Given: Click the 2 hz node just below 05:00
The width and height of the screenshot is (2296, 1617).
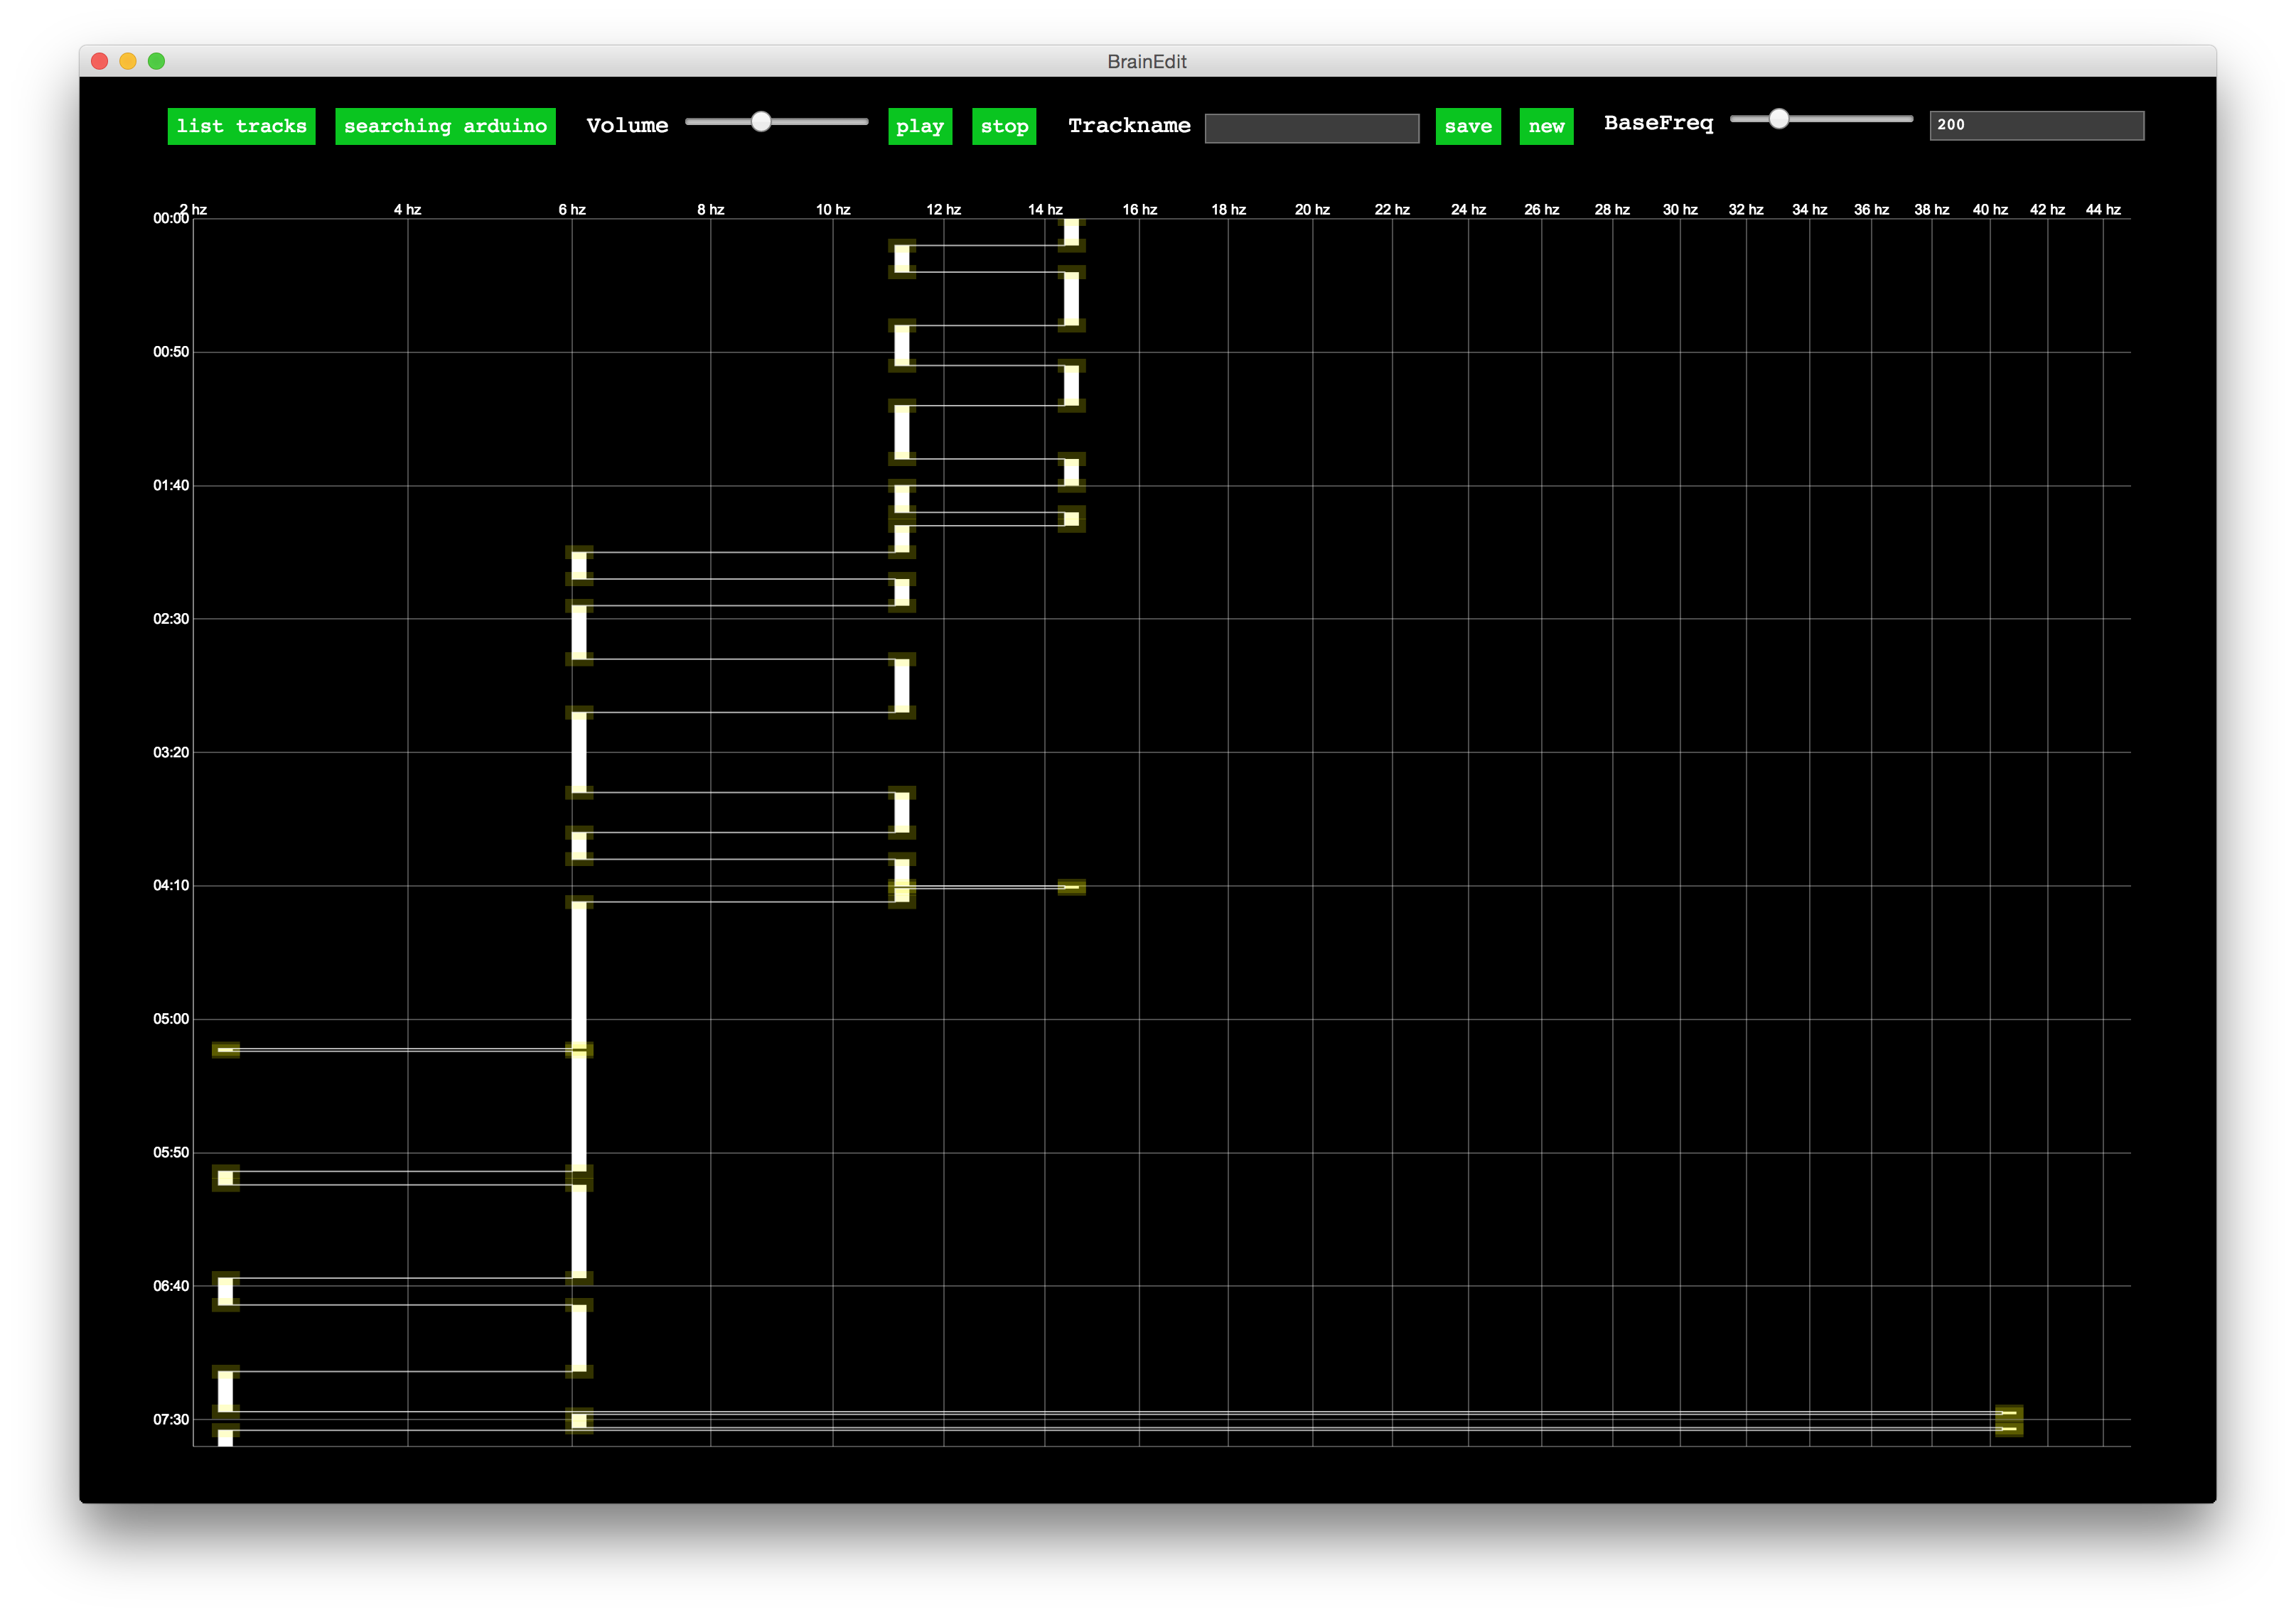Looking at the screenshot, I should click(x=226, y=1049).
